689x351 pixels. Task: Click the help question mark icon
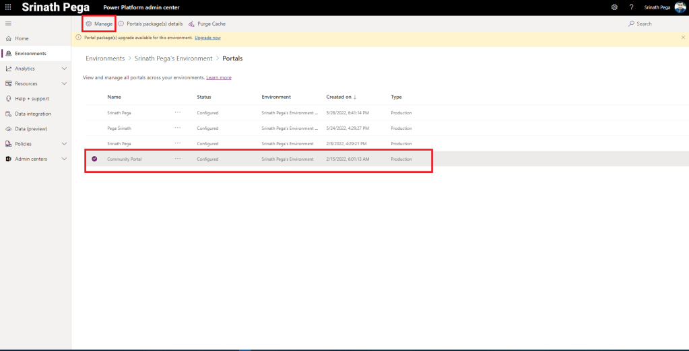[631, 7]
